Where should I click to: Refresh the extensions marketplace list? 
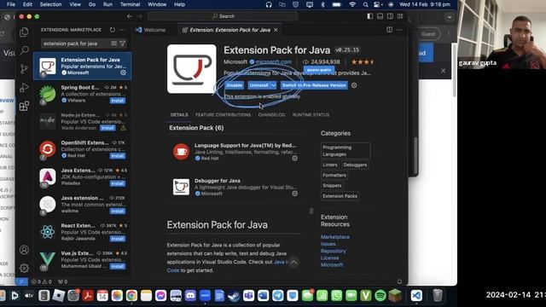click(x=112, y=30)
